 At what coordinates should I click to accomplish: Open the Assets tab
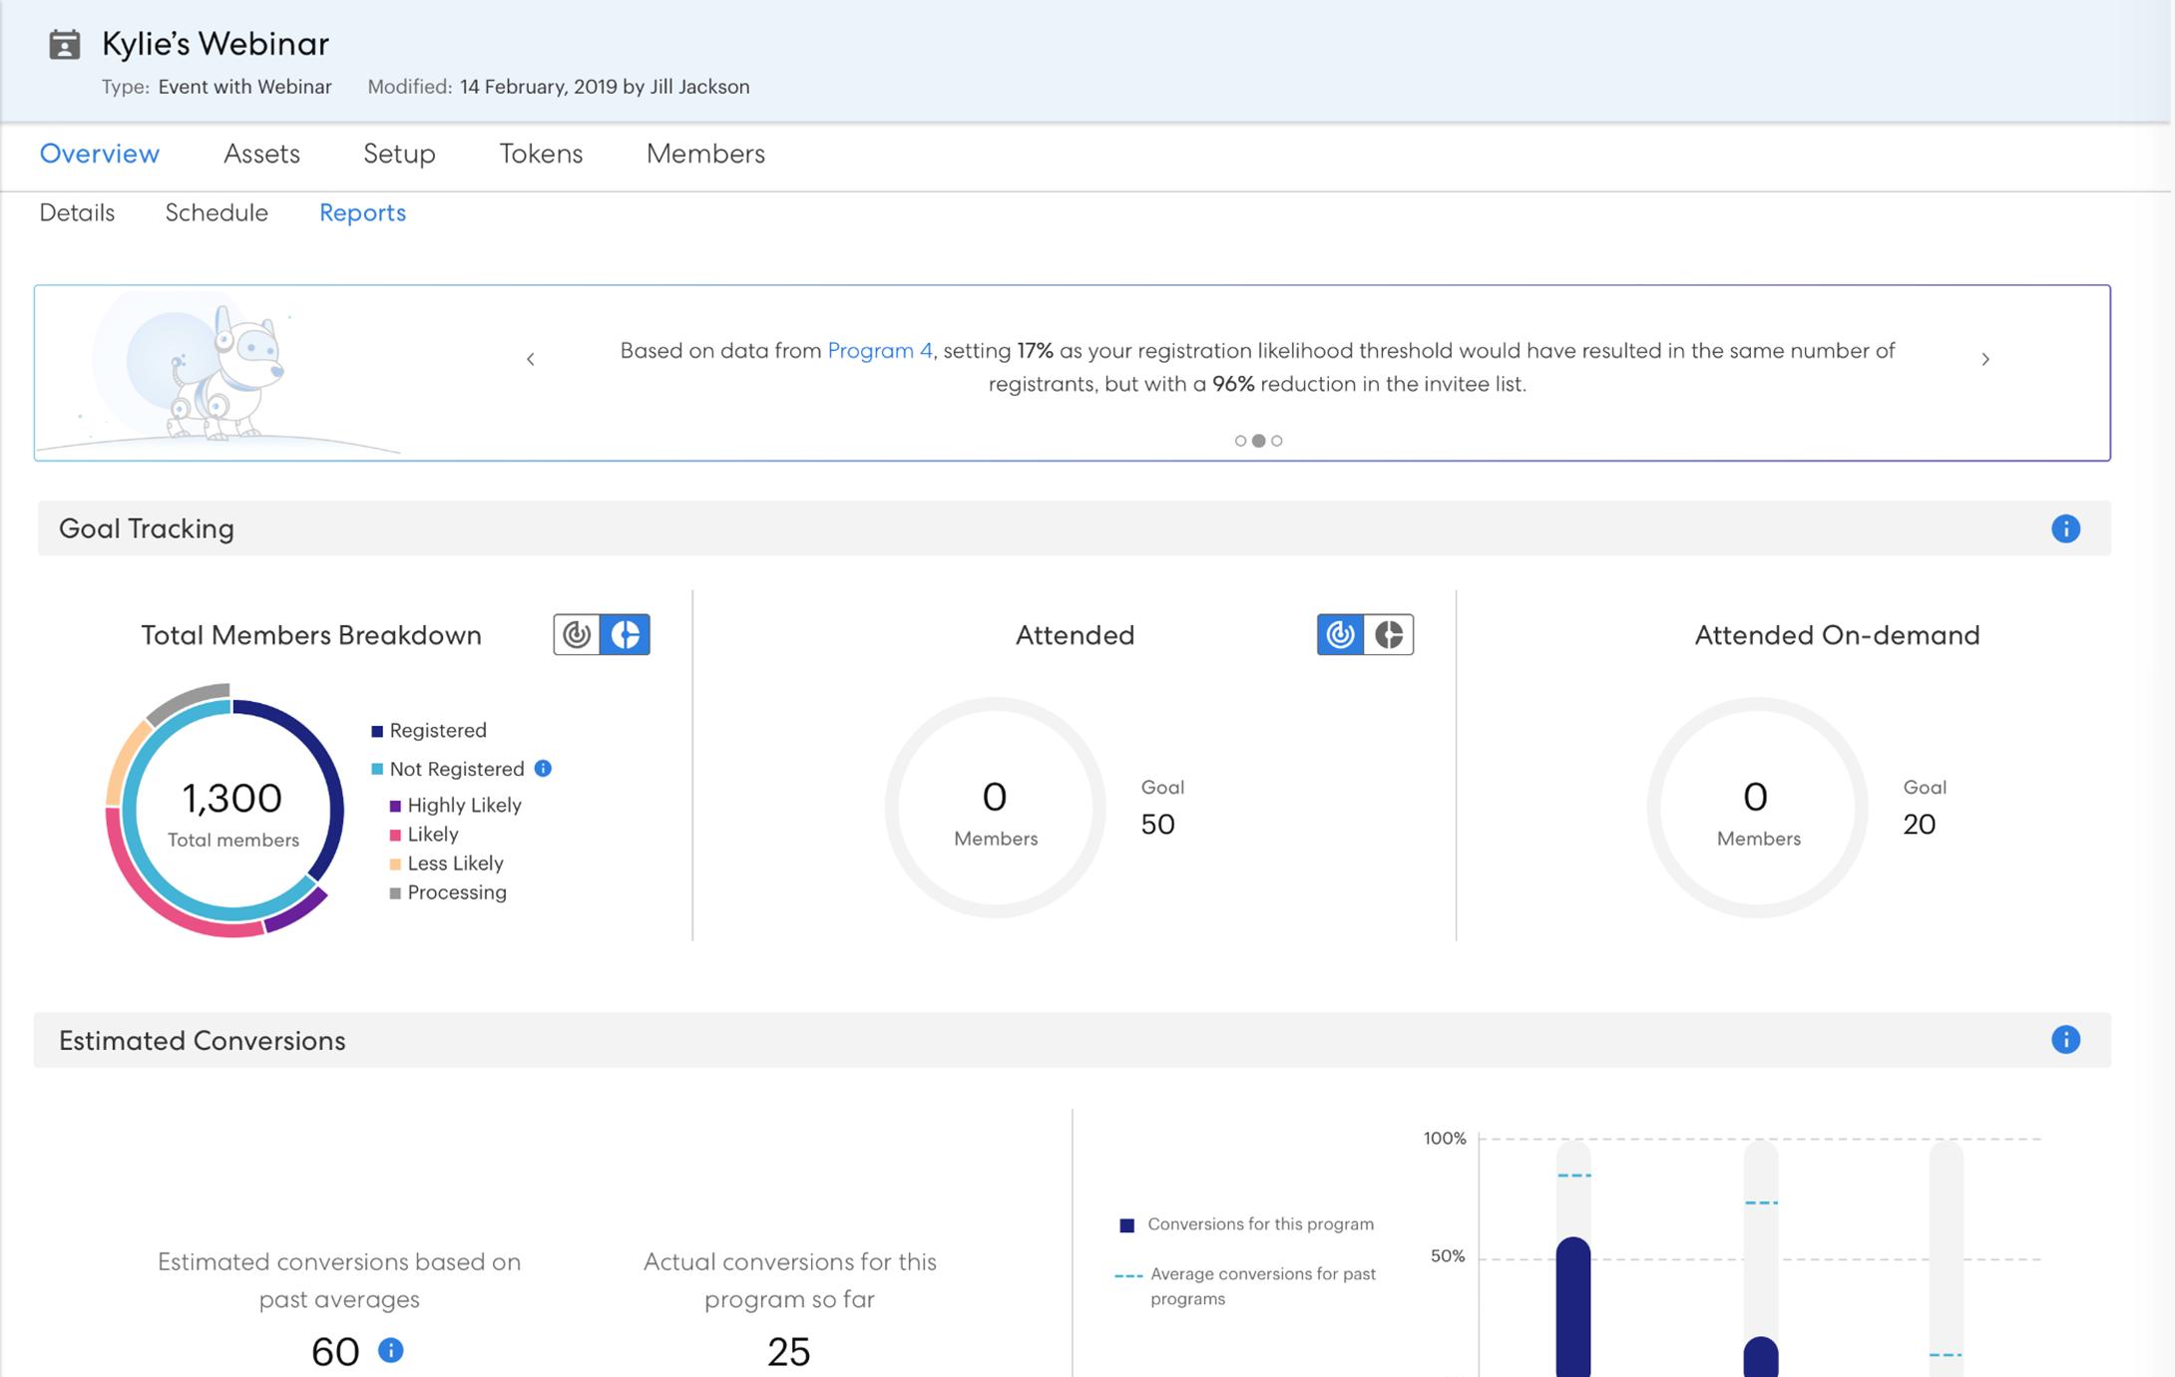click(261, 154)
